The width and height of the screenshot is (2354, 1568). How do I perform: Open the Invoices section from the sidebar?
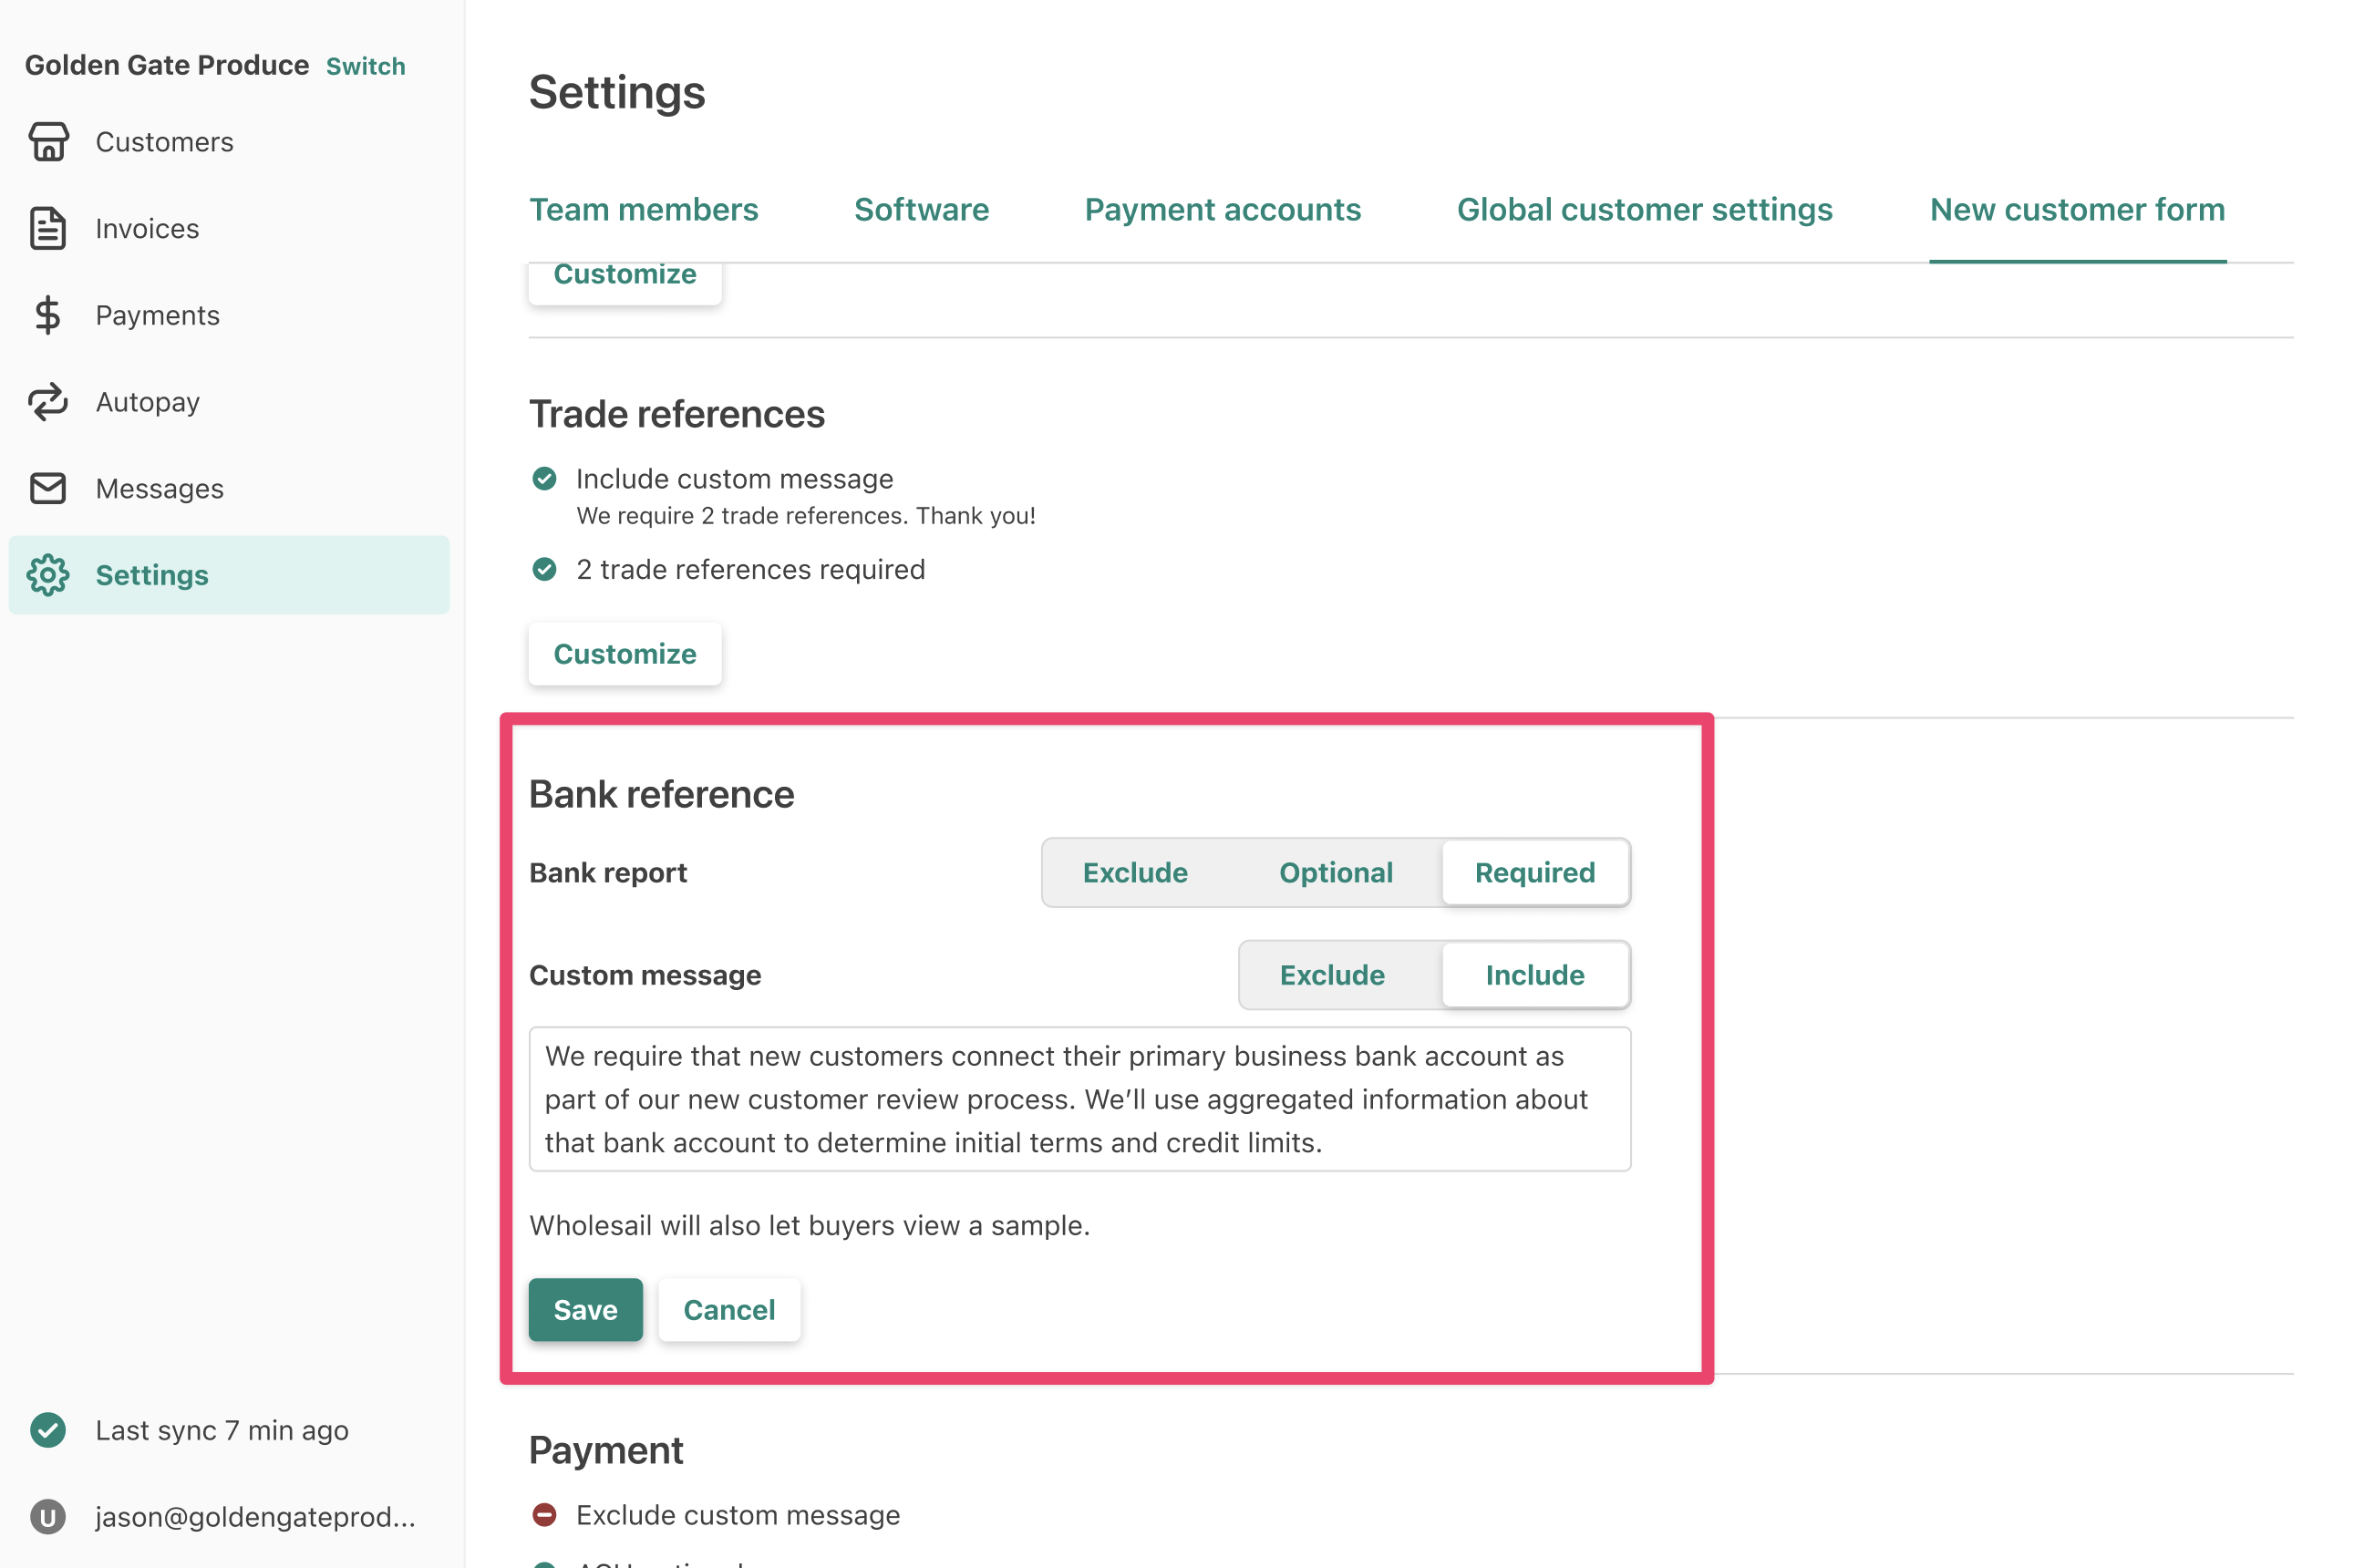point(147,228)
